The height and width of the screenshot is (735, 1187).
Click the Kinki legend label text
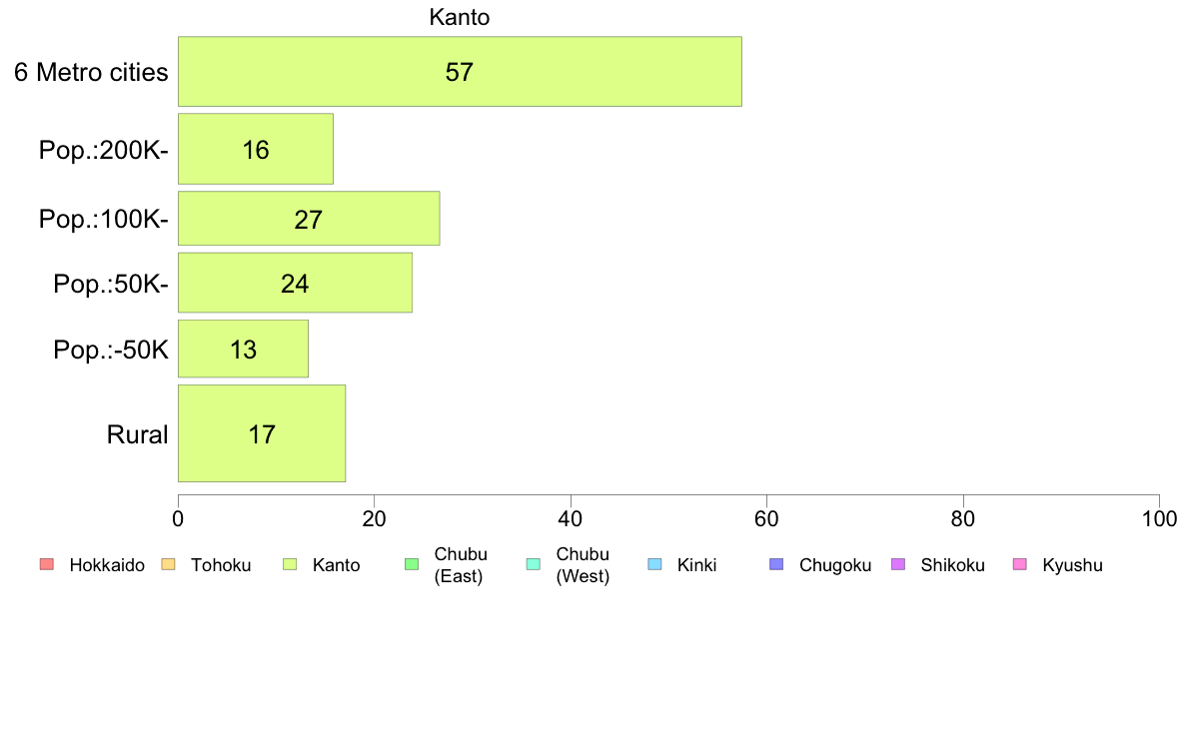[696, 564]
